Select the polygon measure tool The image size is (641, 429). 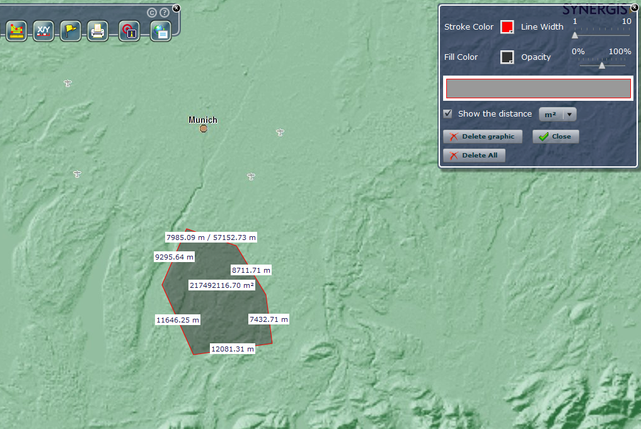(x=16, y=30)
